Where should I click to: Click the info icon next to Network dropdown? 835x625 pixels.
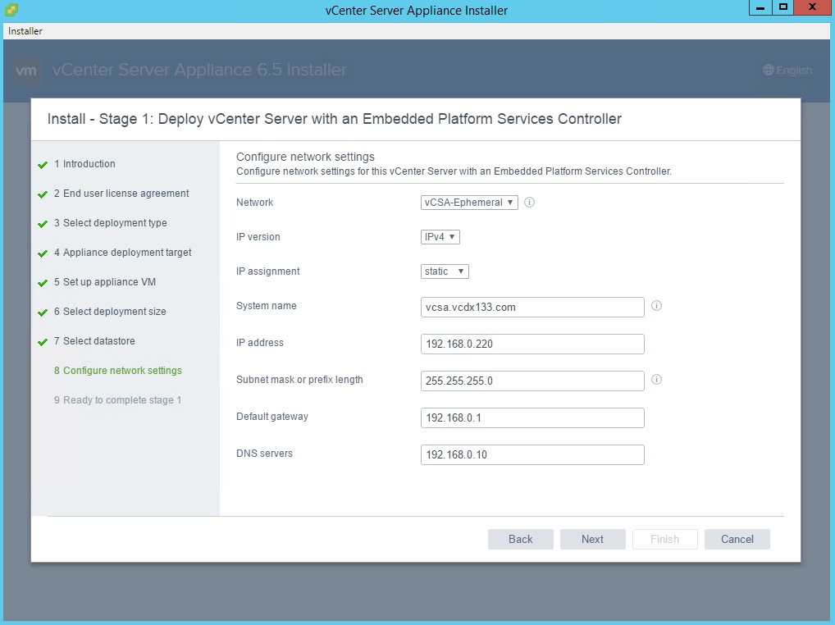529,203
